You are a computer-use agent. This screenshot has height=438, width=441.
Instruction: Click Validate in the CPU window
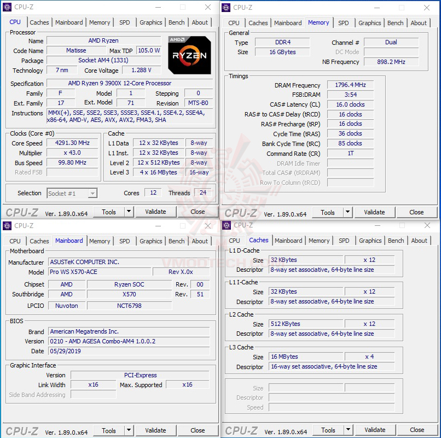156,212
